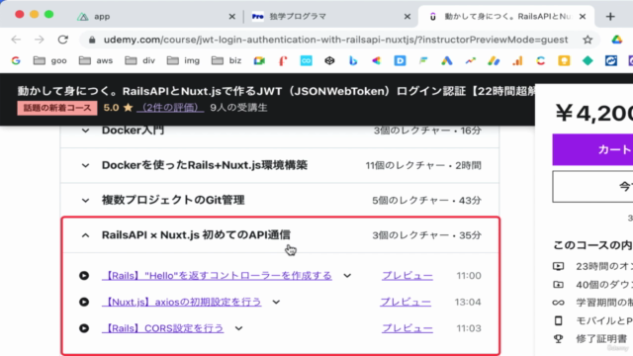Screen dimensions: 633x356
Task: Open the 【Rails】"Hello"を返すコントローラー lecture link
Action: click(218, 276)
